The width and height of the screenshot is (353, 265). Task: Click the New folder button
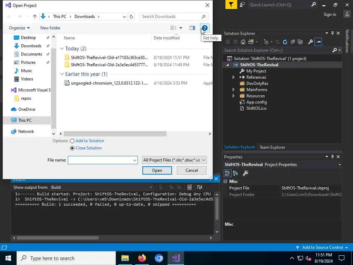pos(50,28)
